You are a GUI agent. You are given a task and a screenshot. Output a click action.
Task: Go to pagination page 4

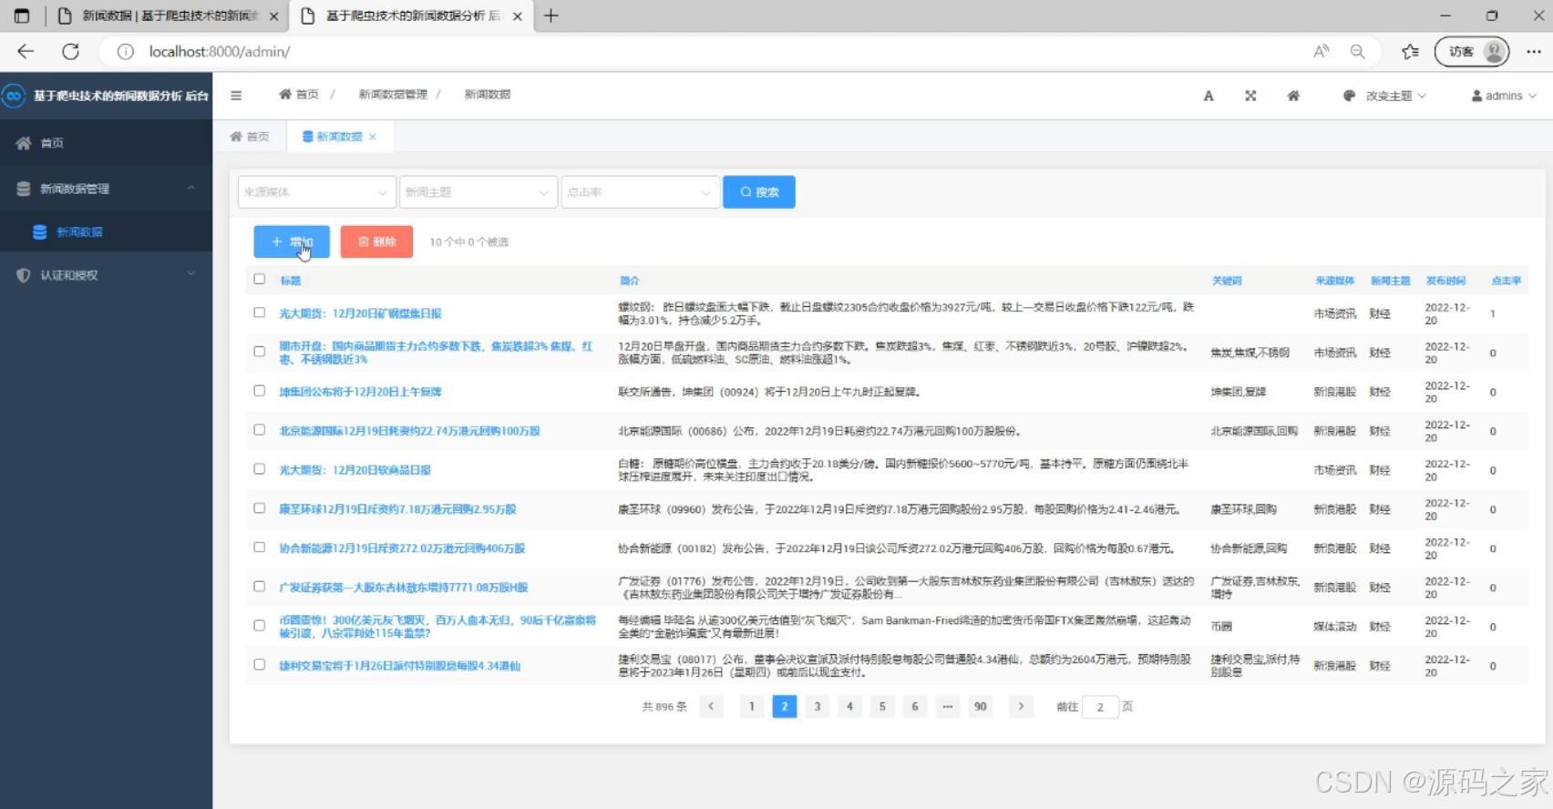(849, 706)
